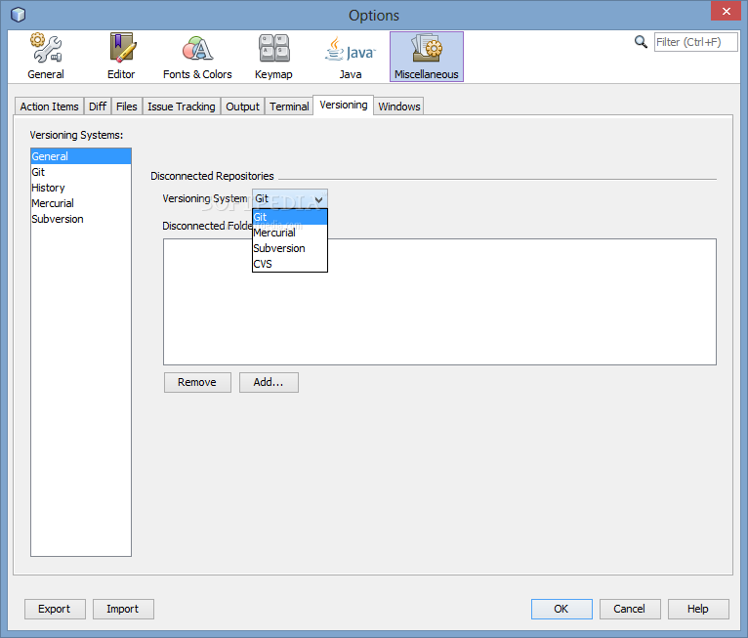Viewport: 748px width, 638px height.
Task: Click the Cancel button
Action: click(630, 609)
